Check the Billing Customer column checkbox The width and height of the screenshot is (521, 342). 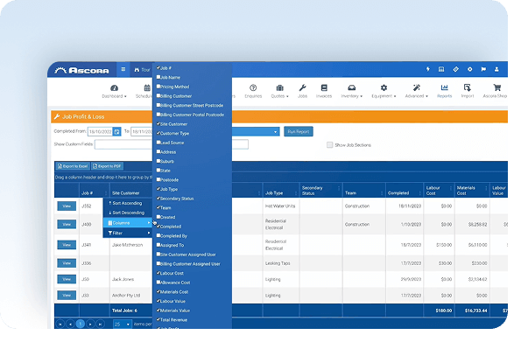(x=158, y=95)
